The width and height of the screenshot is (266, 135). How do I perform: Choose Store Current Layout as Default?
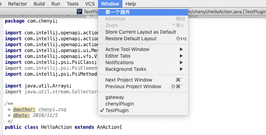143,32
